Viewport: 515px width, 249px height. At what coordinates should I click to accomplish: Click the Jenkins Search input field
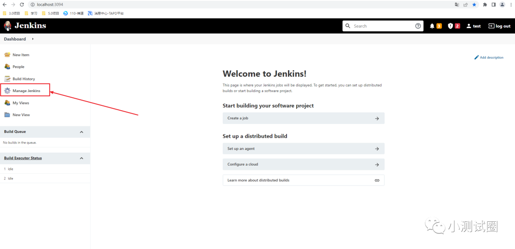tap(382, 26)
